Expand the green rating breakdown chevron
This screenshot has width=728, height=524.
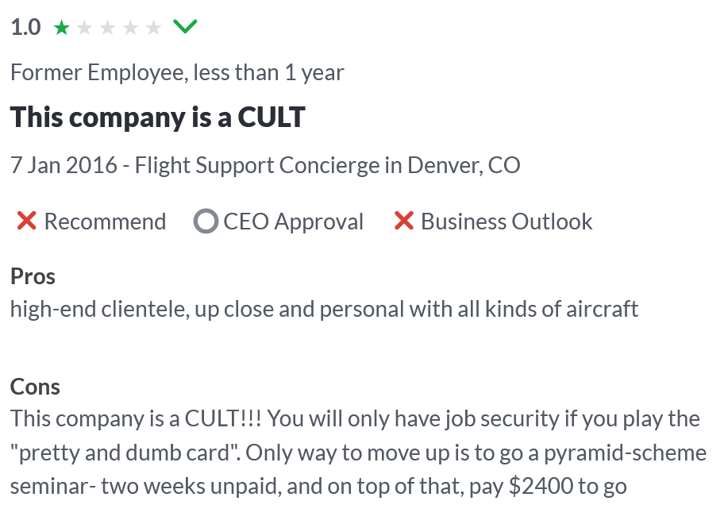click(185, 26)
